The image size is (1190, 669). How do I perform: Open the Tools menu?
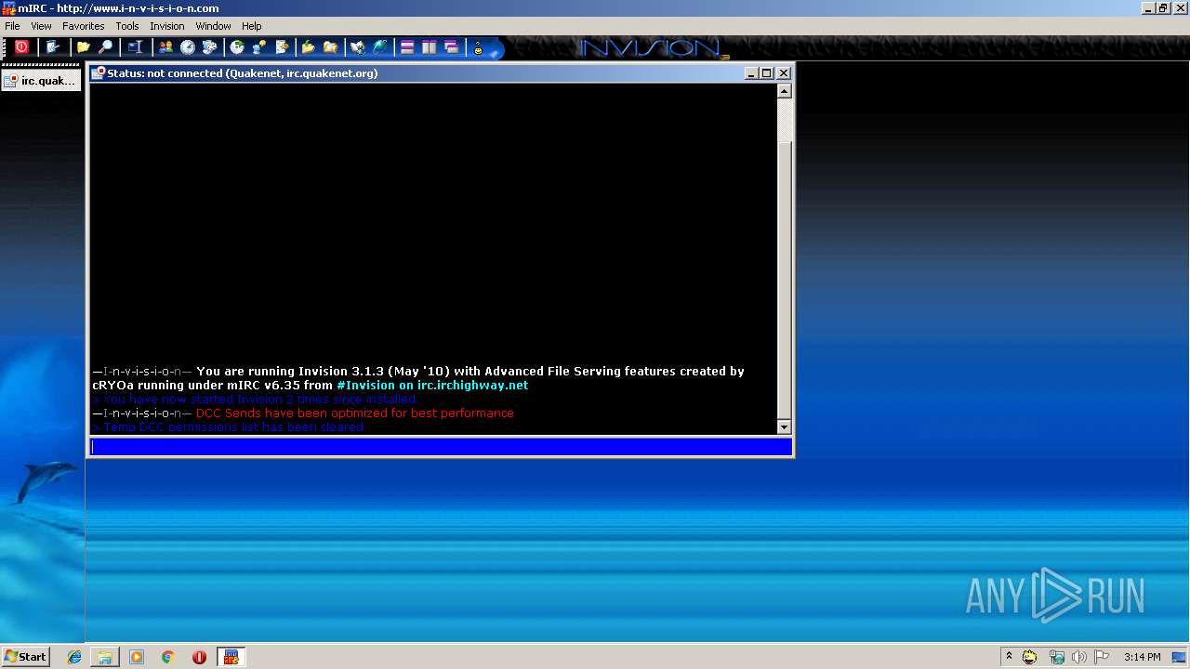tap(127, 26)
